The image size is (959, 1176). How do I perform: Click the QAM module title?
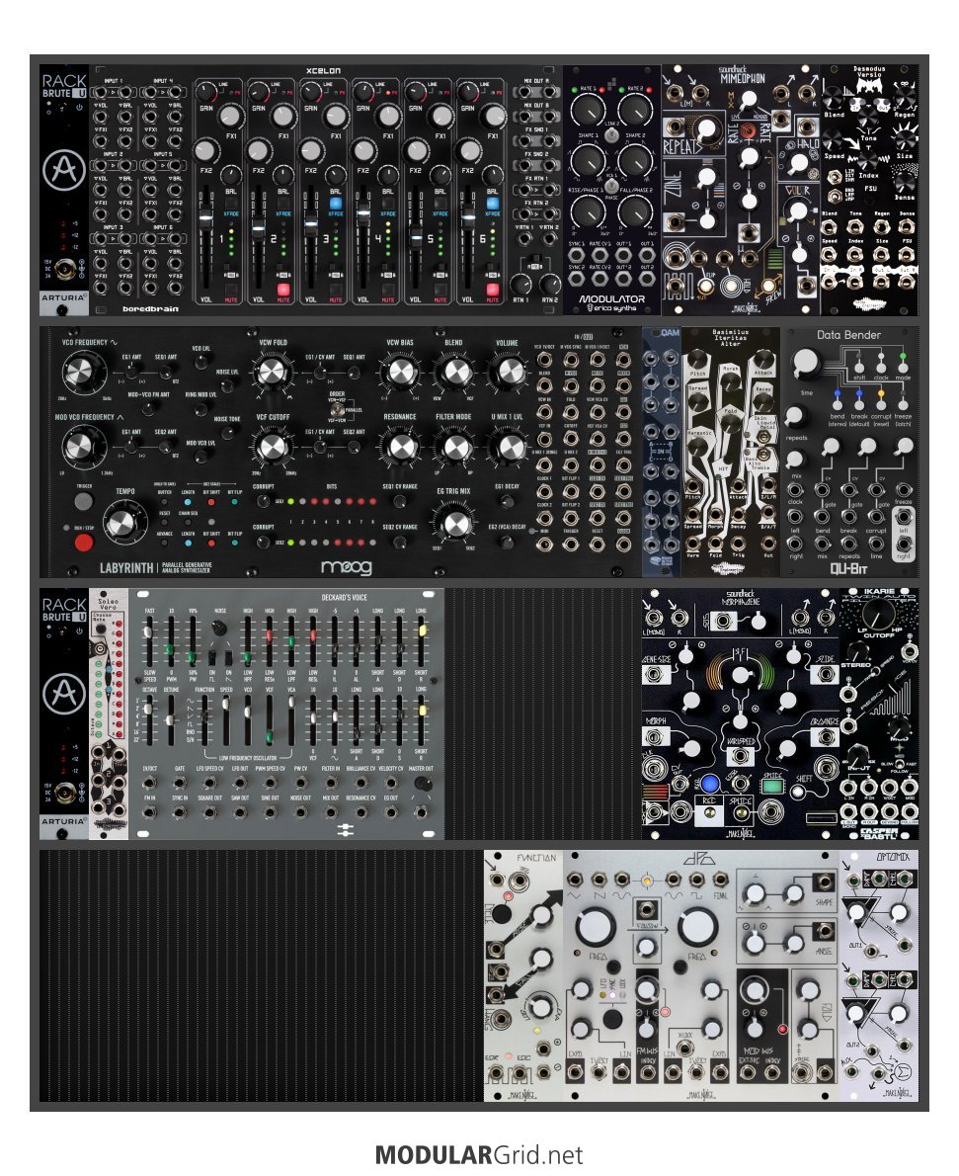click(x=670, y=333)
